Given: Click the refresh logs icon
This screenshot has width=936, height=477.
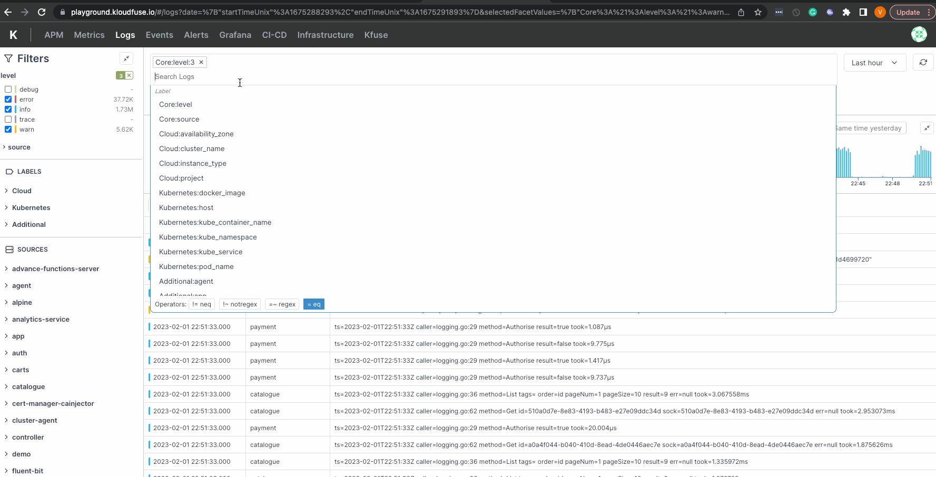Looking at the screenshot, I should [x=923, y=63].
